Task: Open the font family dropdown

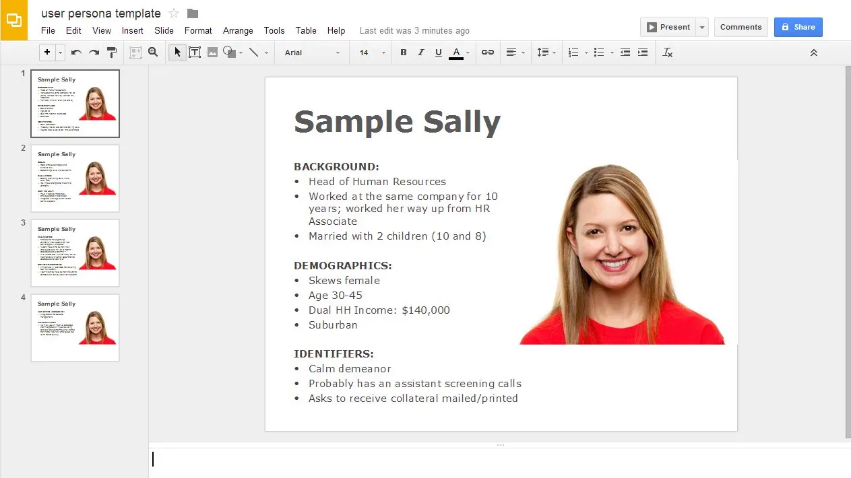Action: click(x=311, y=53)
